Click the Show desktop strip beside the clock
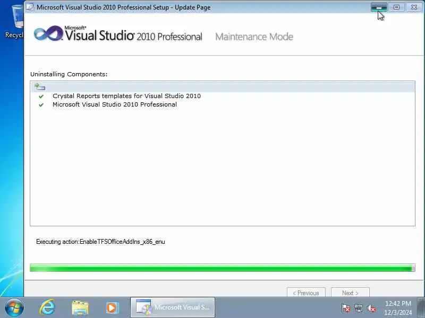Image resolution: width=425 pixels, height=318 pixels. coord(421,307)
